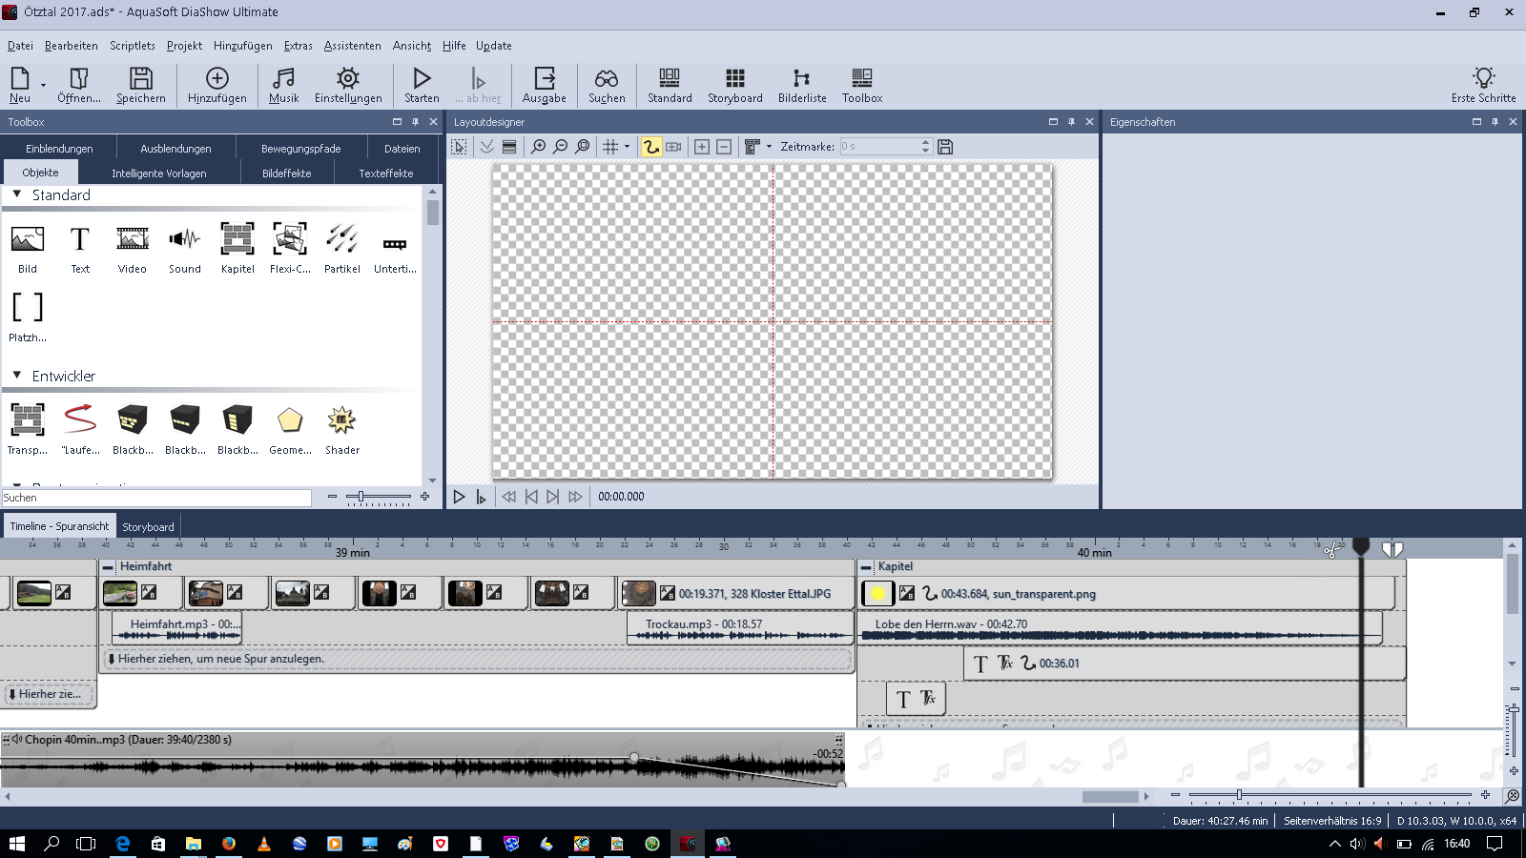Open the Bilderliste view
The height and width of the screenshot is (858, 1526).
click(x=801, y=85)
